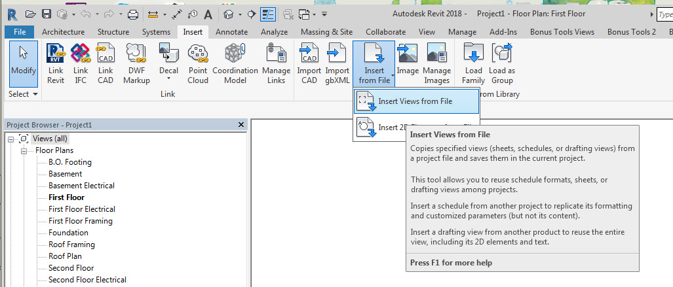Switch to the Massing & Site tab

(326, 31)
